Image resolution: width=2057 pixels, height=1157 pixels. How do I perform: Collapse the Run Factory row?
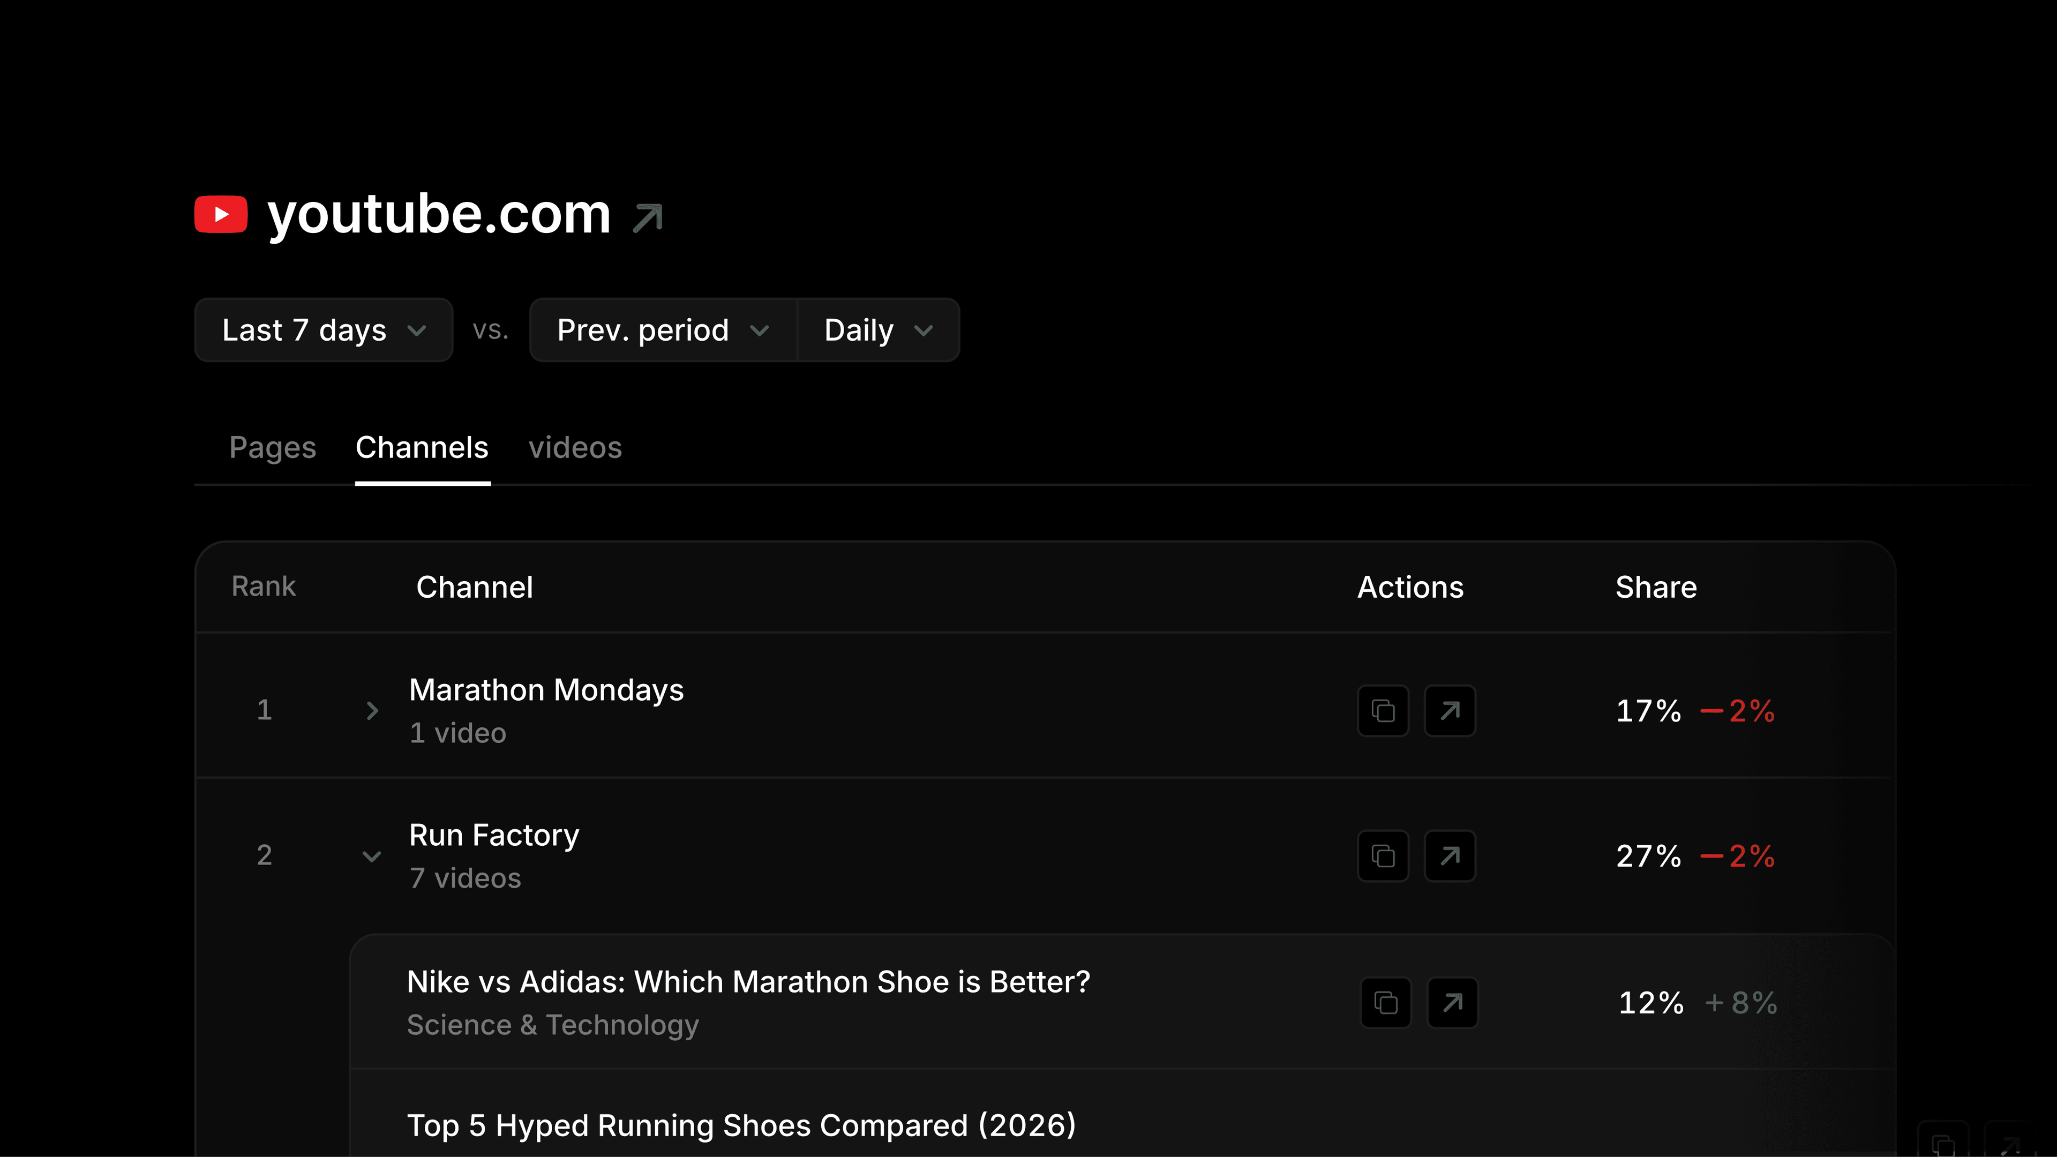[372, 856]
